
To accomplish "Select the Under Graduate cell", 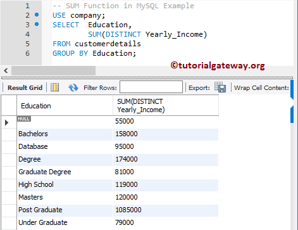I will tap(65, 223).
